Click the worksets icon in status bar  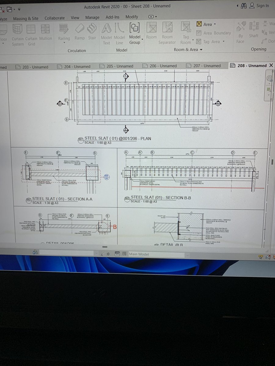click(x=35, y=252)
